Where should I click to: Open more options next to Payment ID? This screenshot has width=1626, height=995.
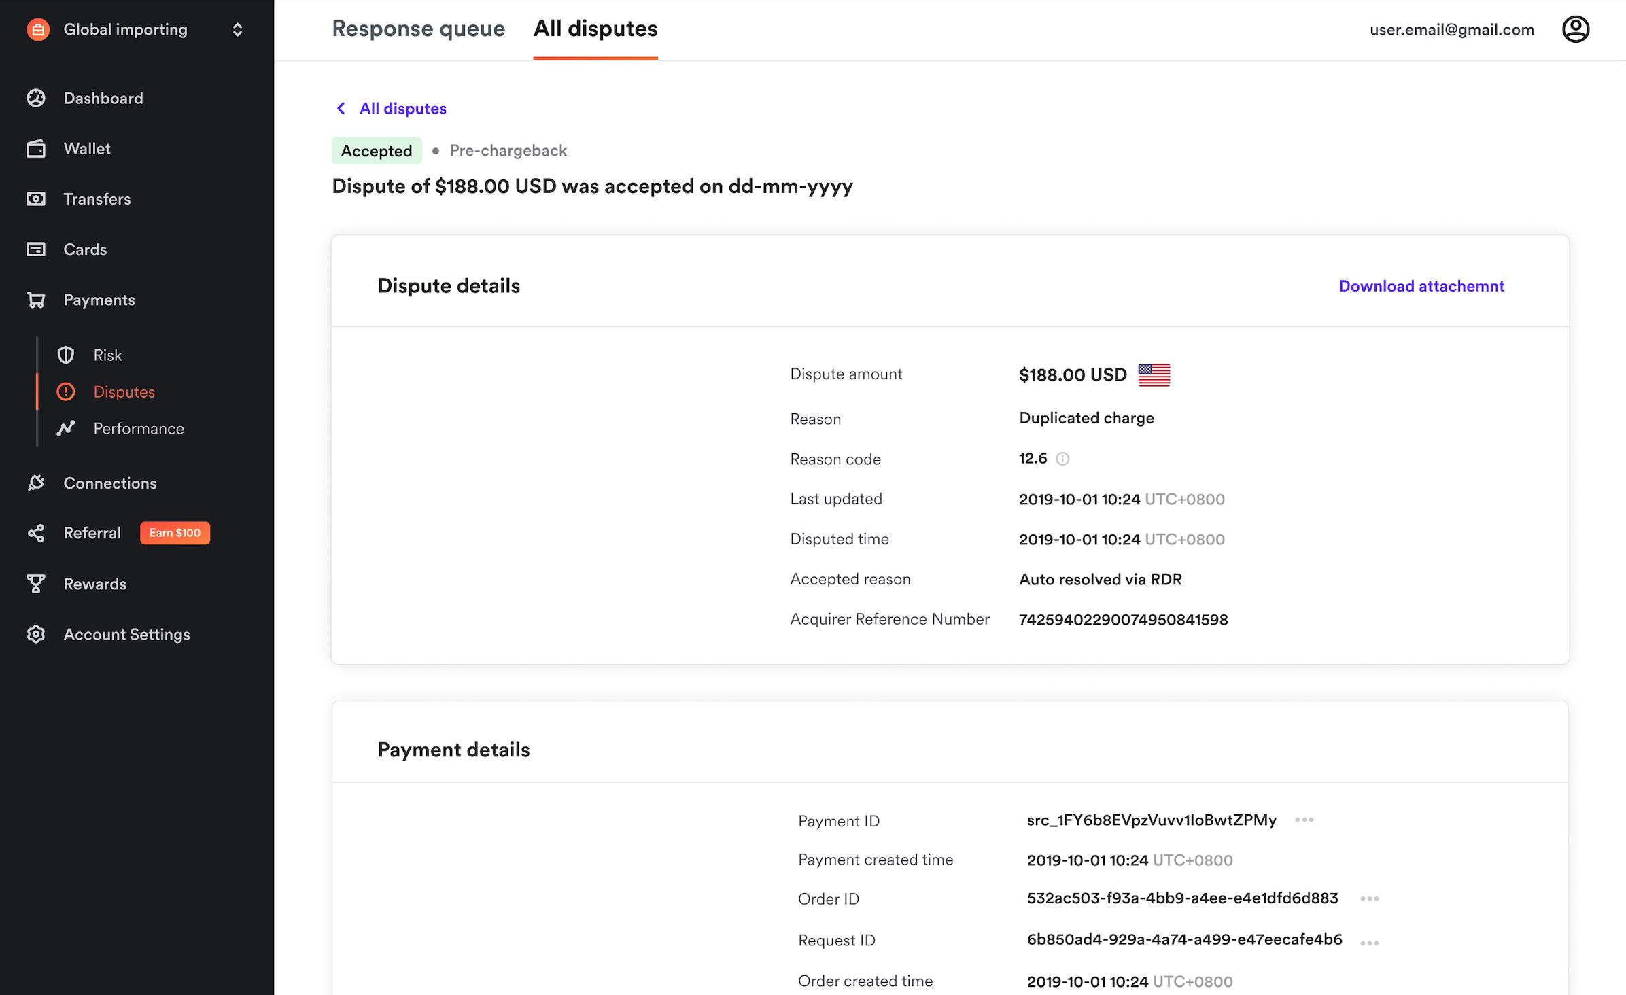coord(1304,820)
